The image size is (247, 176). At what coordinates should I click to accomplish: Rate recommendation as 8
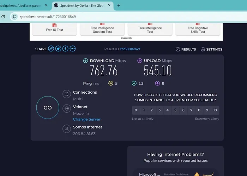(x=199, y=110)
